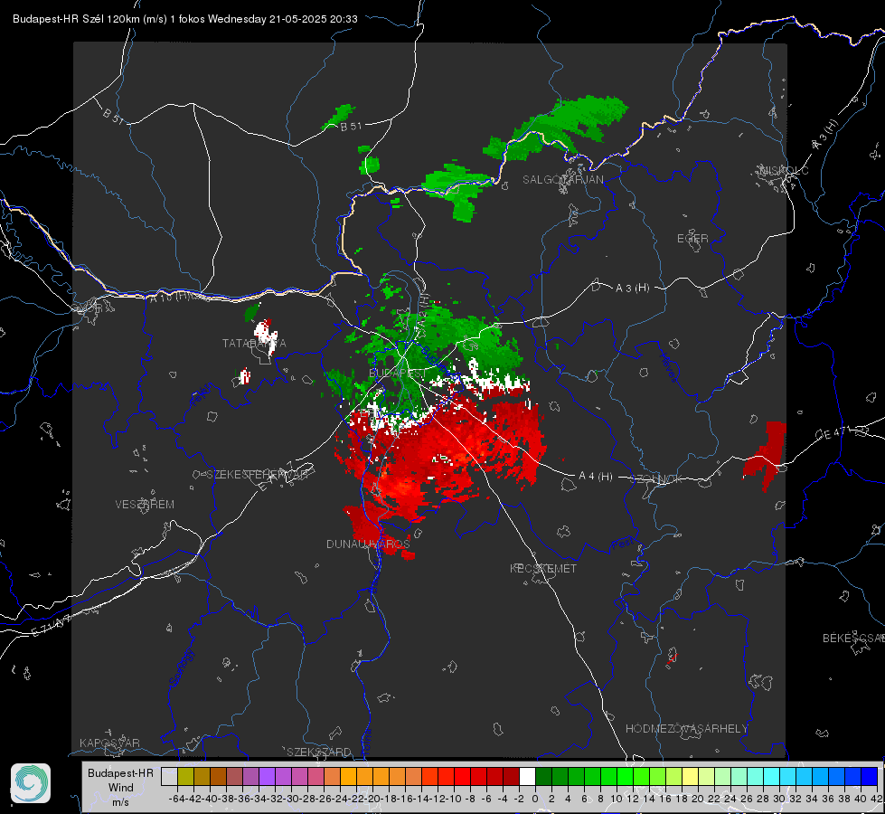Click the Fejér county label
The width and height of the screenshot is (885, 814).
point(202,394)
